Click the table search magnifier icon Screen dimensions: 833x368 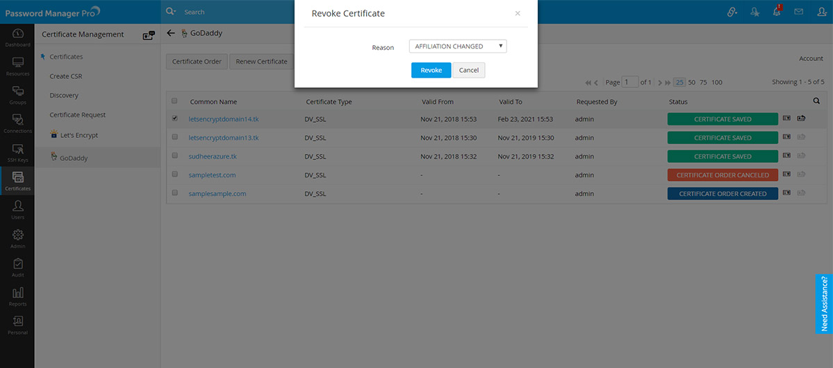(x=816, y=101)
